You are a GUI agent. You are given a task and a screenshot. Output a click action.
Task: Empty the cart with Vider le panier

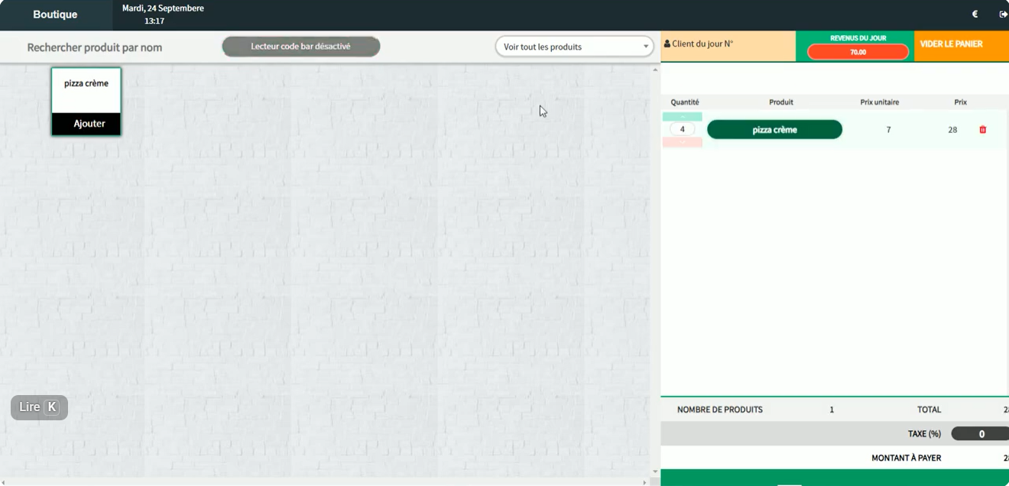coord(962,46)
